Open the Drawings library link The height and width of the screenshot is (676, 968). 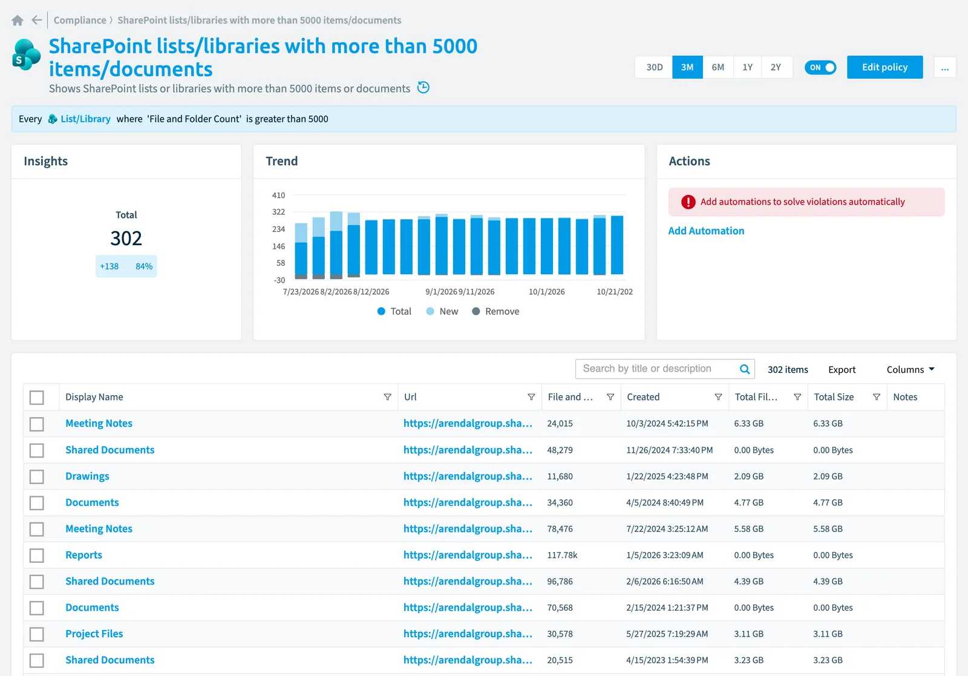[x=87, y=476]
